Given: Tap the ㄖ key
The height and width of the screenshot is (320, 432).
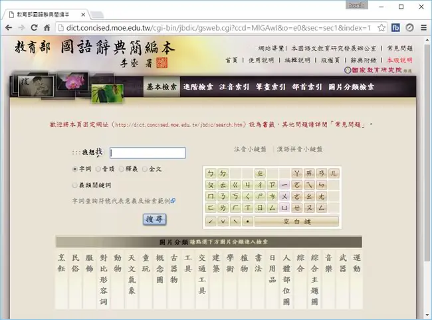Looking at the screenshot, I should point(260,208).
